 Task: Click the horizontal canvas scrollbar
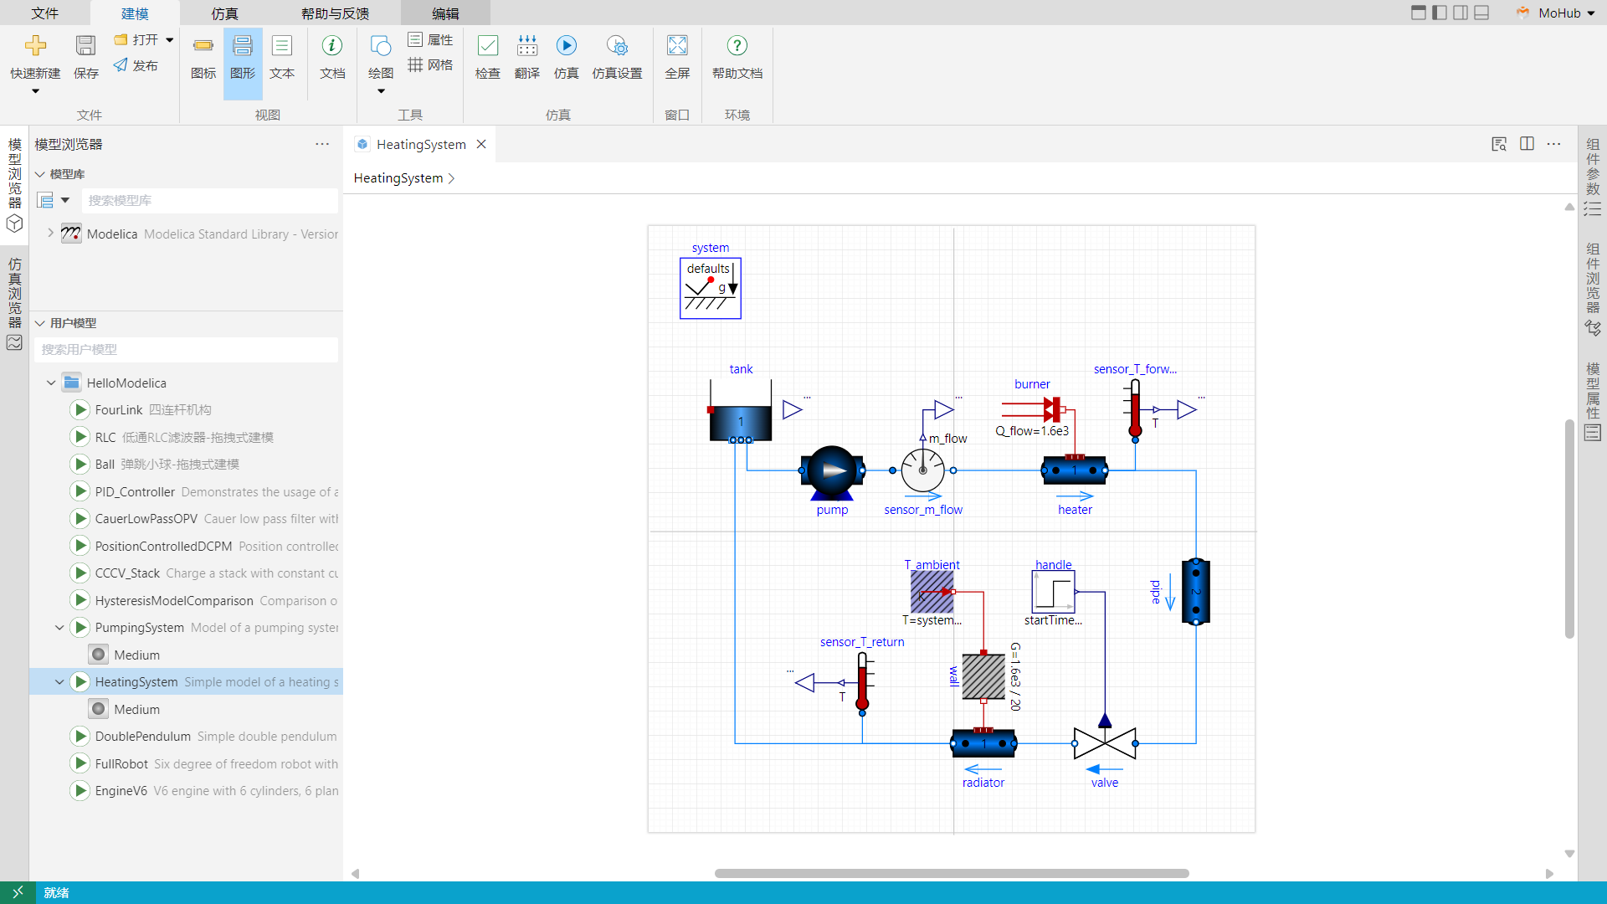click(x=952, y=873)
